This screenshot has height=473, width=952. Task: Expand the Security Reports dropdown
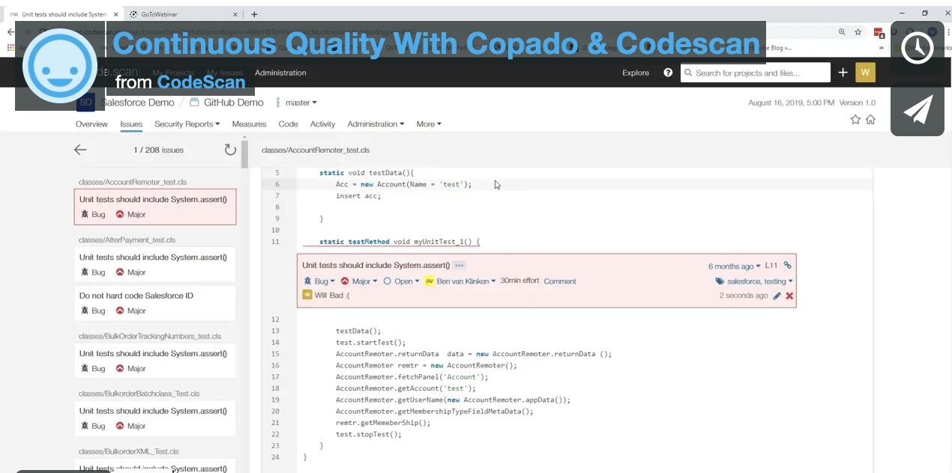pyautogui.click(x=187, y=124)
